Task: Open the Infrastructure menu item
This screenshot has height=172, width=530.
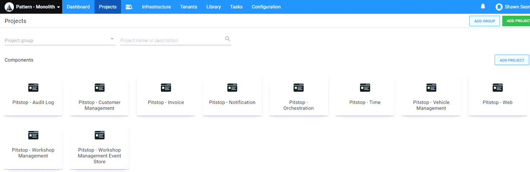Action: pos(156,7)
